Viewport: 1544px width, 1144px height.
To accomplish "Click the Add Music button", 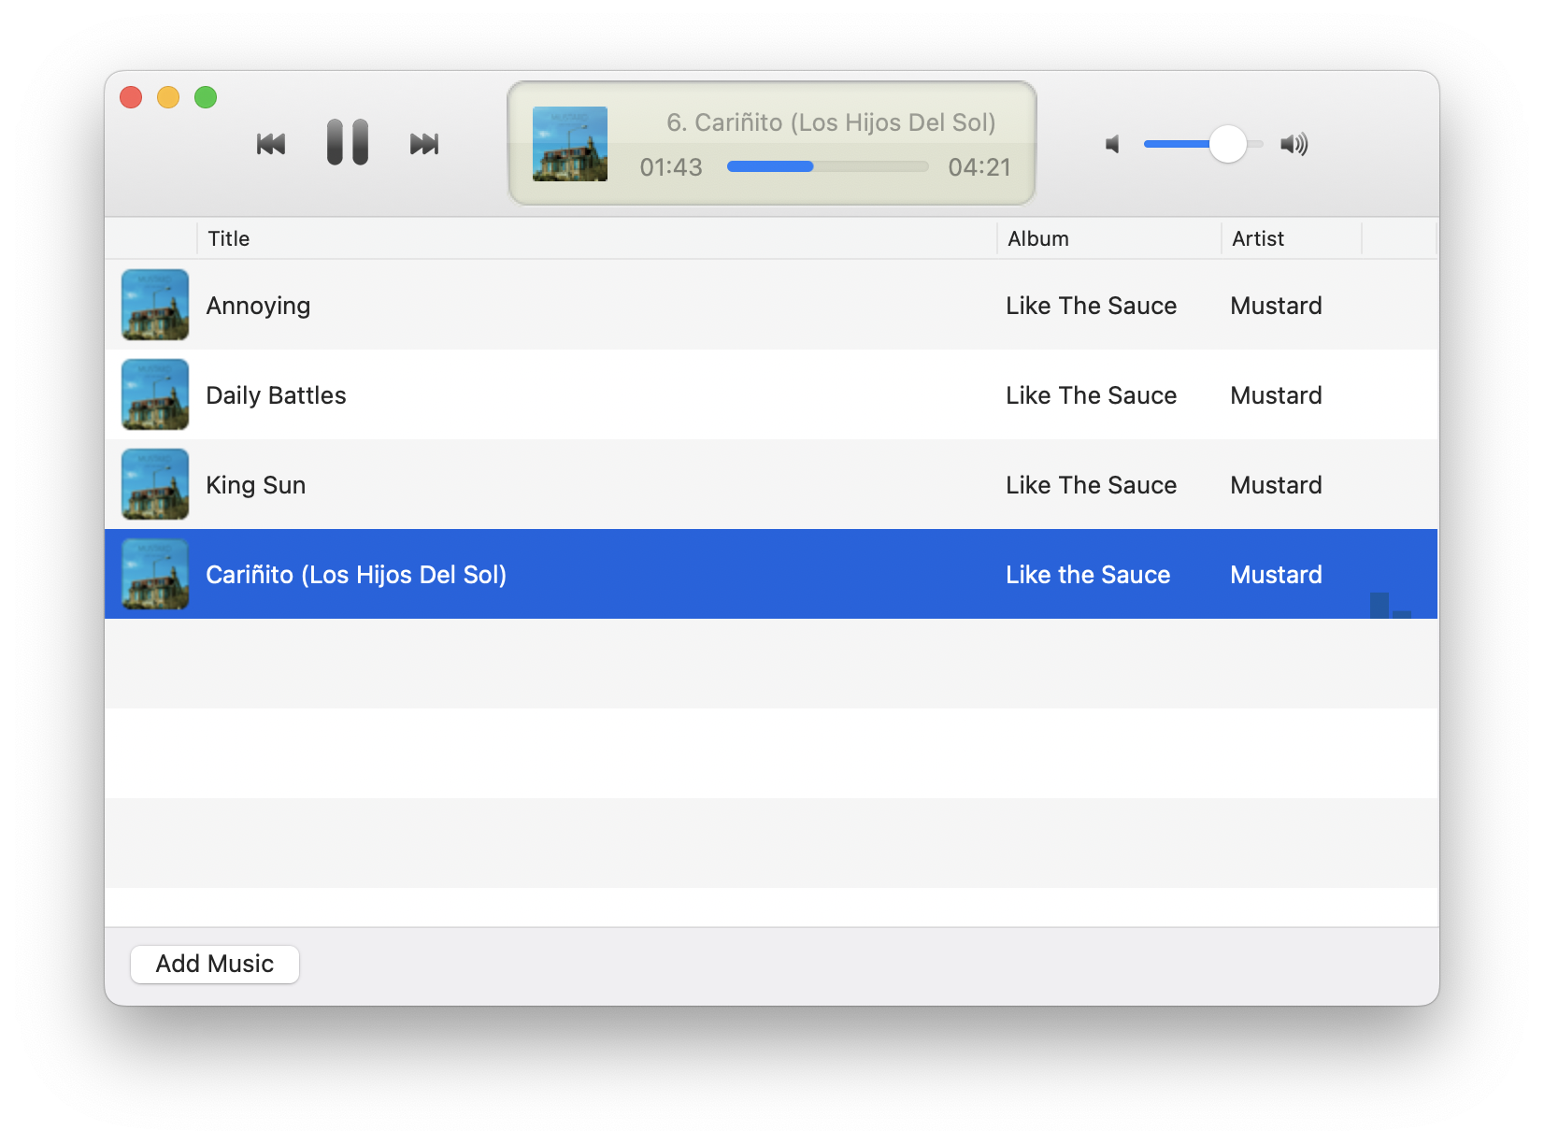I will (215, 964).
